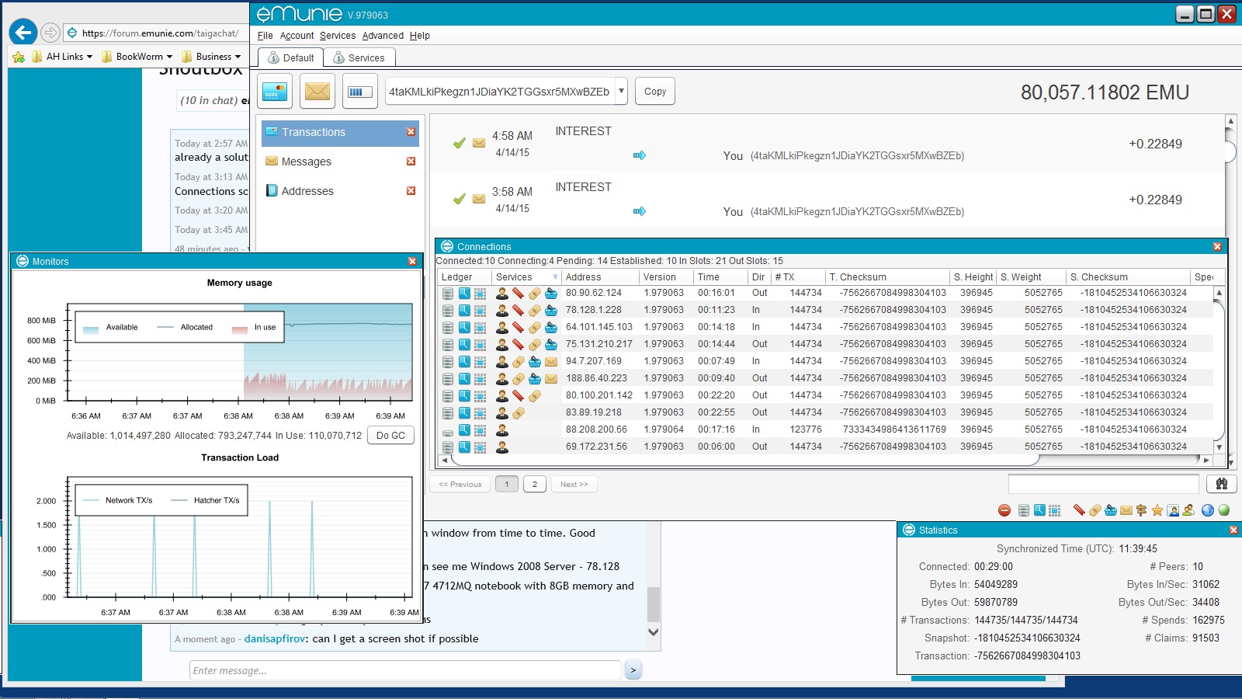Focus the search field beside binoculars

point(1103,484)
